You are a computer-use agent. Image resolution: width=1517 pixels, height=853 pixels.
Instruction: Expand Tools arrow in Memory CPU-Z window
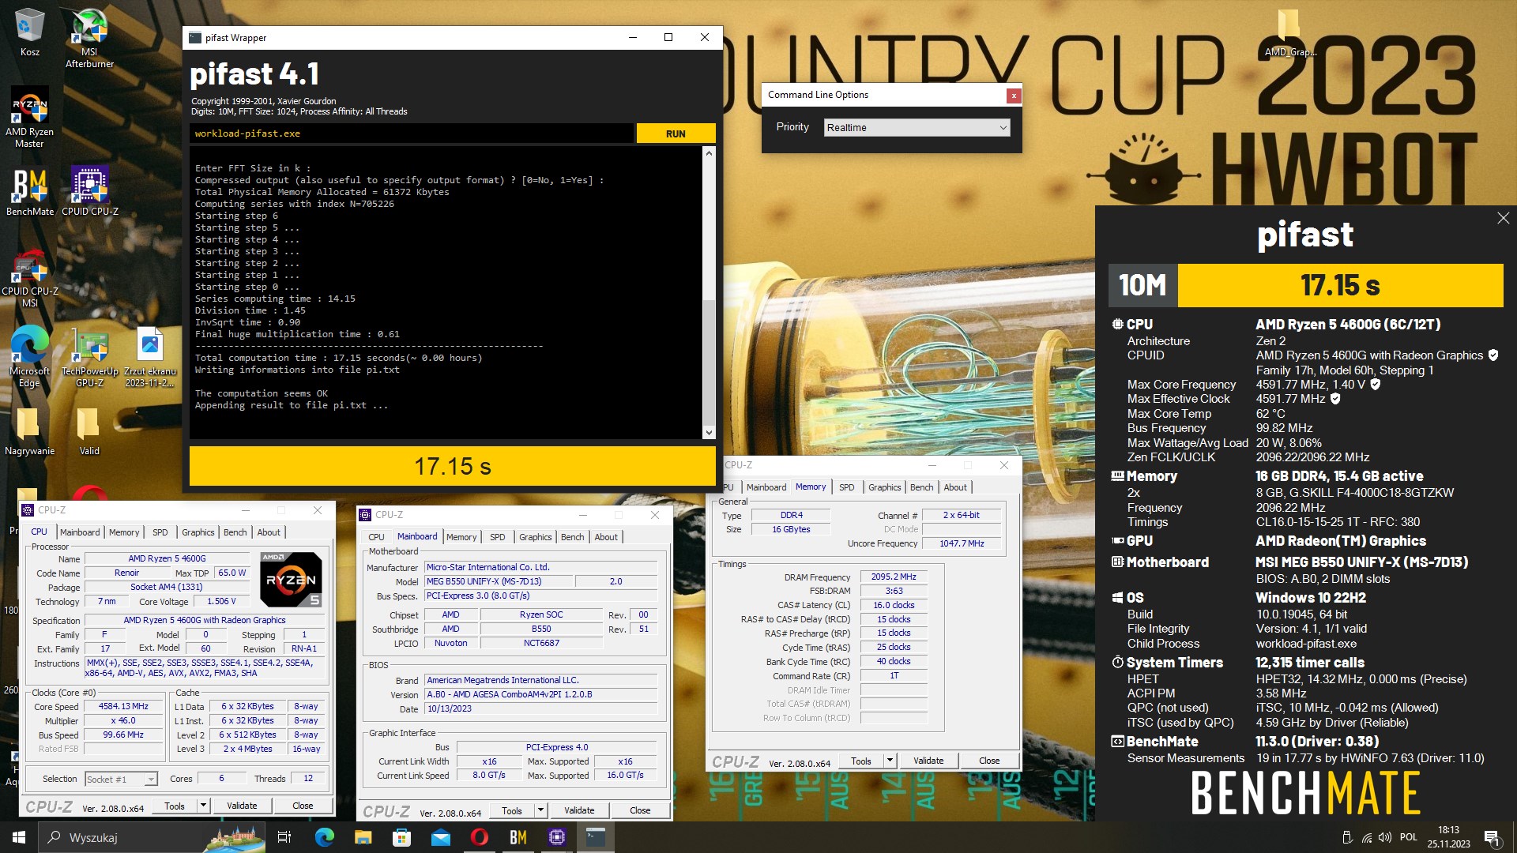890,761
